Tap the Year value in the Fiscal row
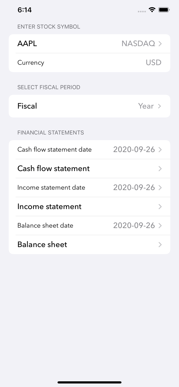The height and width of the screenshot is (387, 179). point(146,106)
